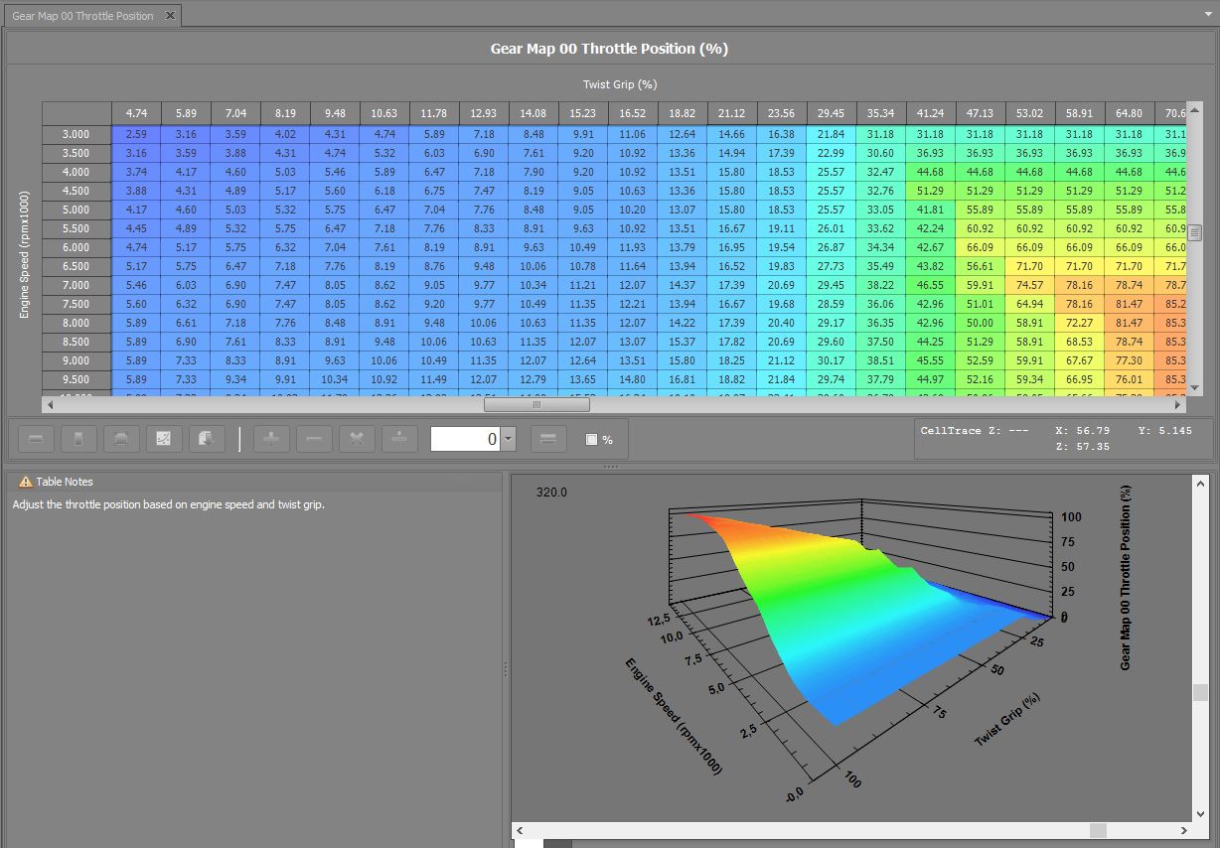Image resolution: width=1220 pixels, height=848 pixels.
Task: Click the graph/curve smoothing toolbar icon
Action: click(164, 439)
